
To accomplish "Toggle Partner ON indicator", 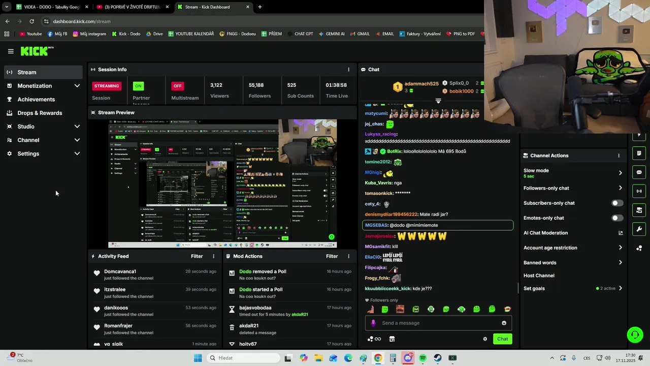I will [x=138, y=86].
